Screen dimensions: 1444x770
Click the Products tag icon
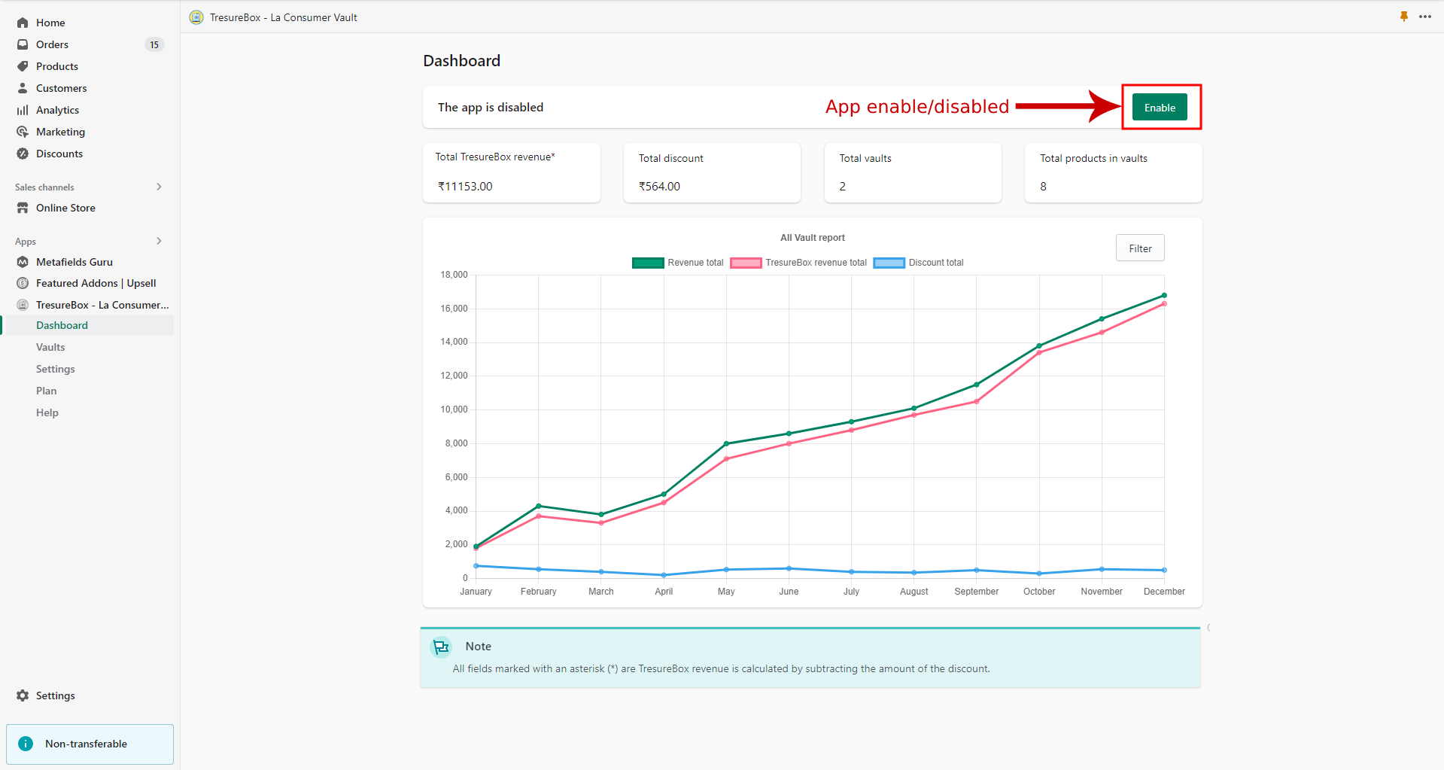click(23, 66)
